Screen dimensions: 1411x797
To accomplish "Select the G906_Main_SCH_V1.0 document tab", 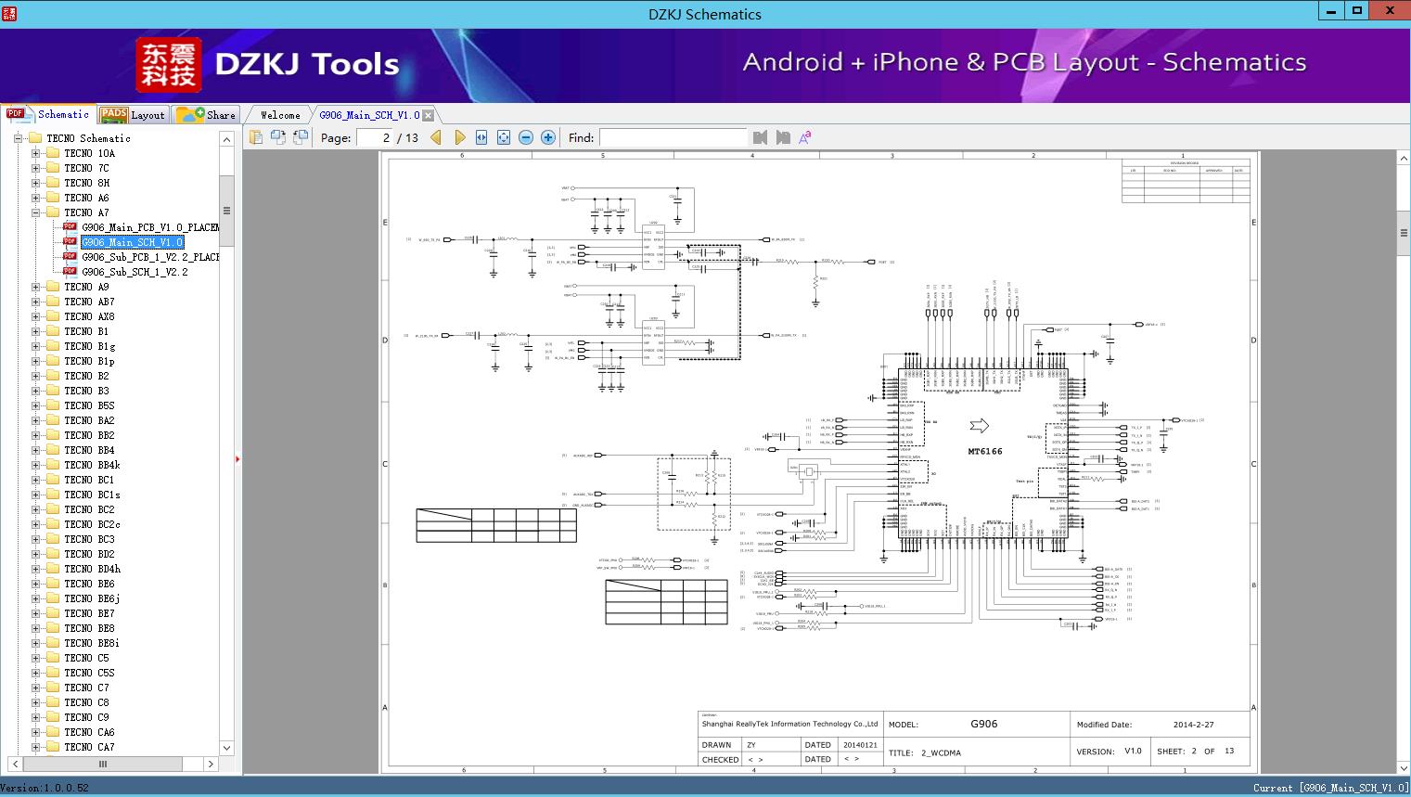I will click(369, 115).
